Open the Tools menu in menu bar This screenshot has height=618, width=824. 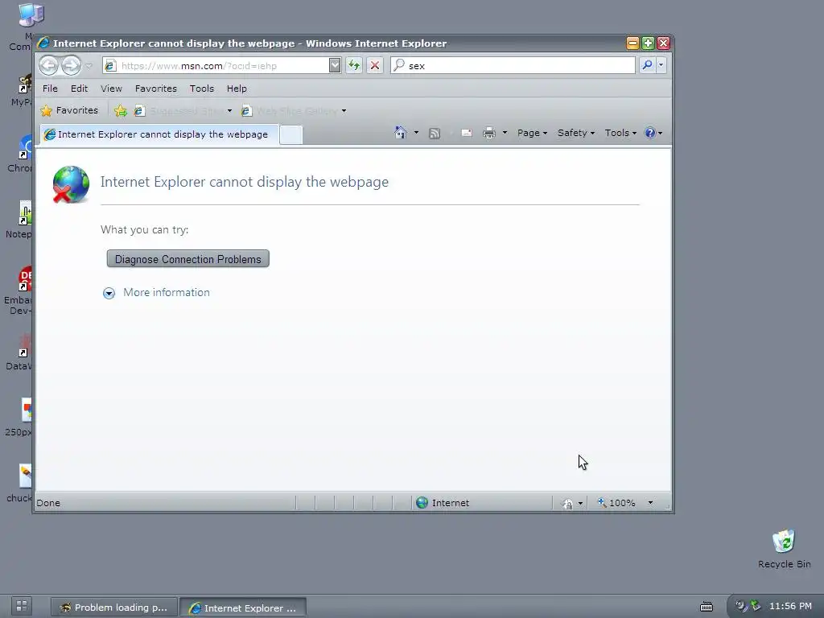coord(202,89)
